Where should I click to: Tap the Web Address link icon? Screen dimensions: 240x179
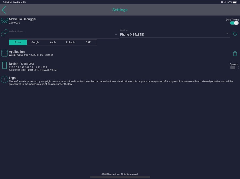click(4, 32)
